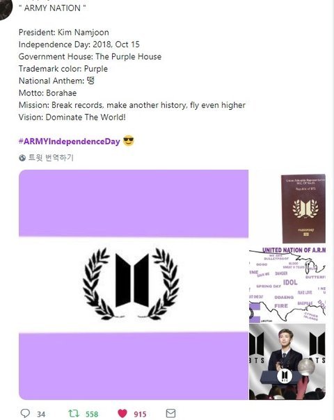This screenshot has width=334, height=420.
Task: Open the podium speaker photo thumbnail
Action: tap(287, 362)
